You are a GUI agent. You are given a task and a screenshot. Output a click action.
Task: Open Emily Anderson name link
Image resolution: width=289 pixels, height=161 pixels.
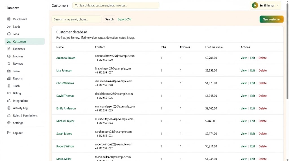tap(66, 108)
